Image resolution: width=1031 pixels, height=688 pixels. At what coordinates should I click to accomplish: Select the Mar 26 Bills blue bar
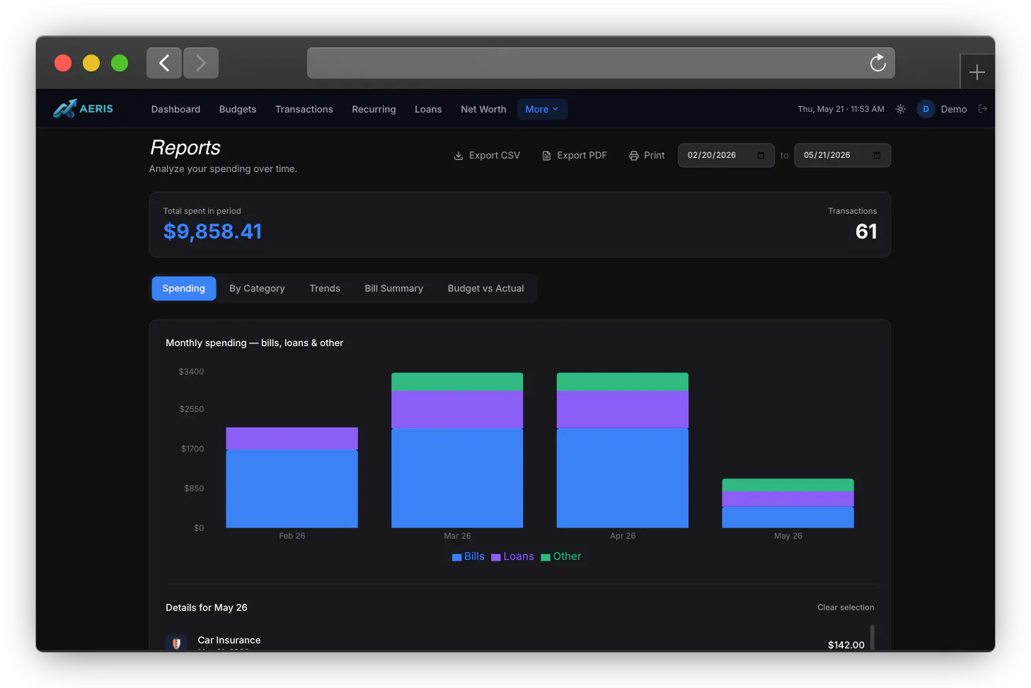[x=457, y=478]
